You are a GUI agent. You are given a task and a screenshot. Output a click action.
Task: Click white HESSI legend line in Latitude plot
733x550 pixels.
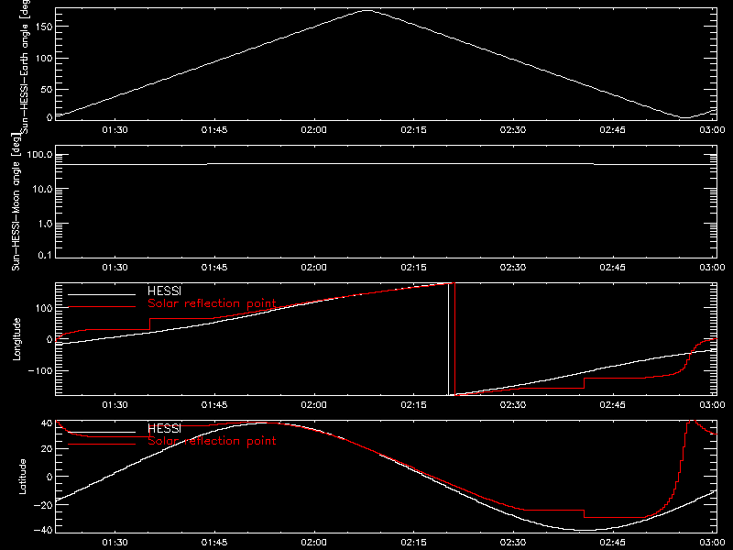(102, 432)
